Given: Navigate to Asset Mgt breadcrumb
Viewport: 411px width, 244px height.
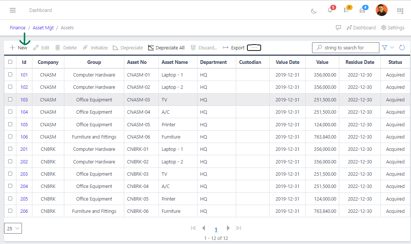Looking at the screenshot, I should (x=43, y=28).
